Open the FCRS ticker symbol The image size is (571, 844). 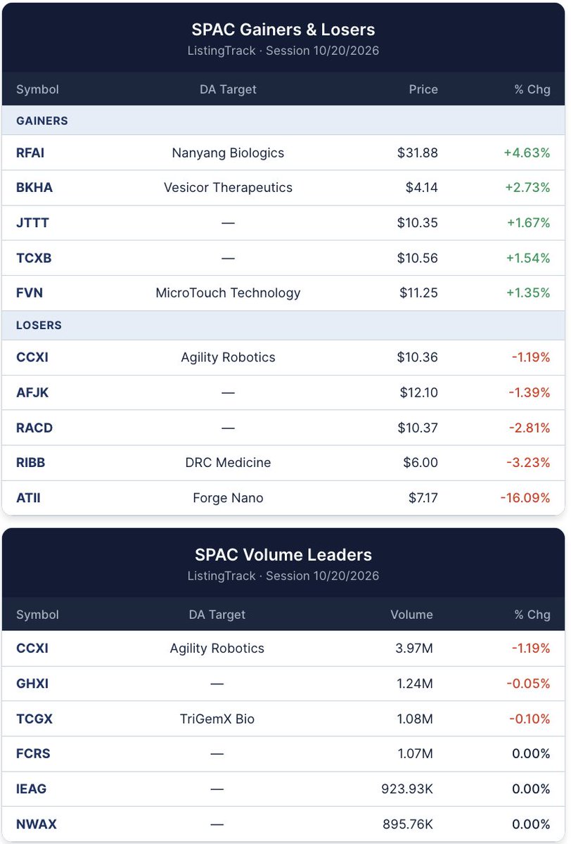33,754
